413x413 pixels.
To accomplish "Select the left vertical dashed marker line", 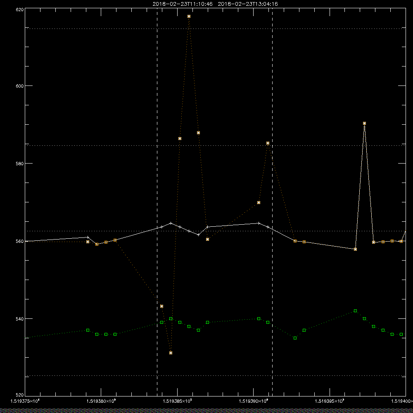I will [157, 202].
